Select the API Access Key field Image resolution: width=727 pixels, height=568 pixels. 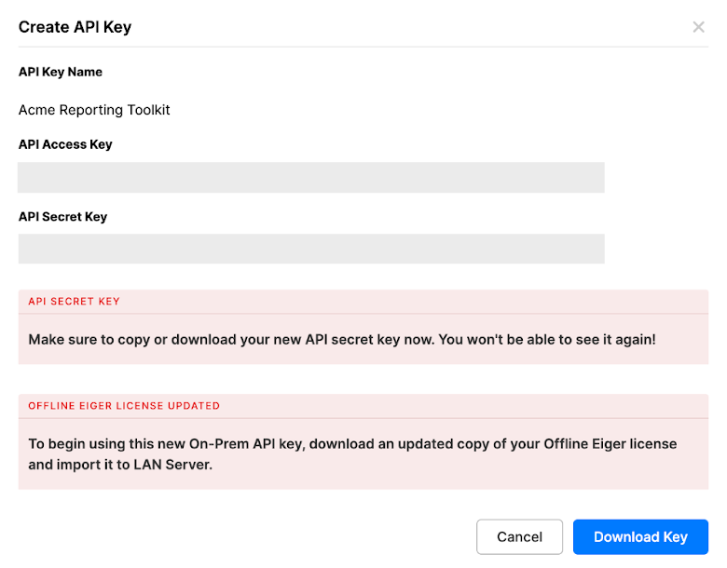coord(311,178)
